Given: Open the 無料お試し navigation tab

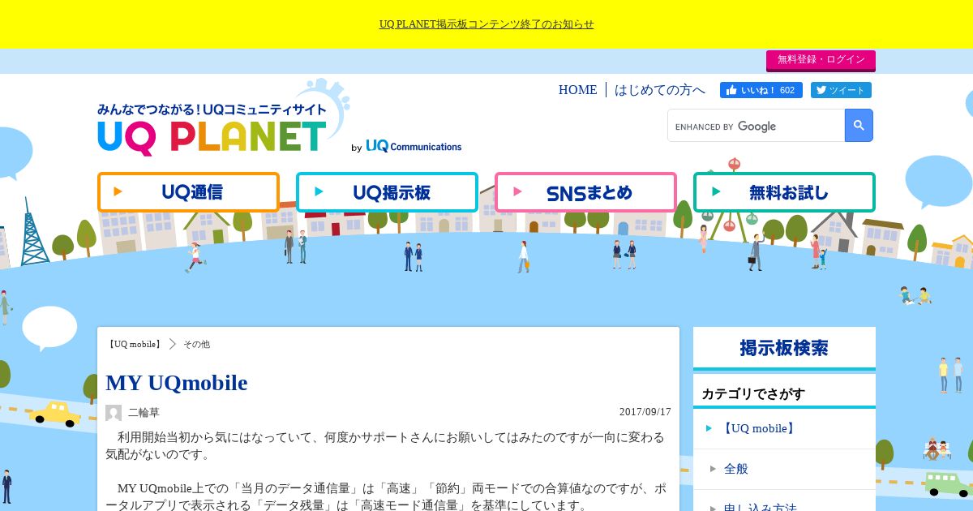Looking at the screenshot, I should 784,192.
